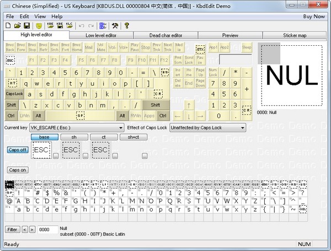The height and width of the screenshot is (251, 331).
Task: Select the Sleep key
Action: [x=247, y=47]
